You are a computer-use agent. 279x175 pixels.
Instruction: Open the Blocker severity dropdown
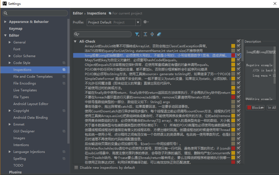coord(255,107)
